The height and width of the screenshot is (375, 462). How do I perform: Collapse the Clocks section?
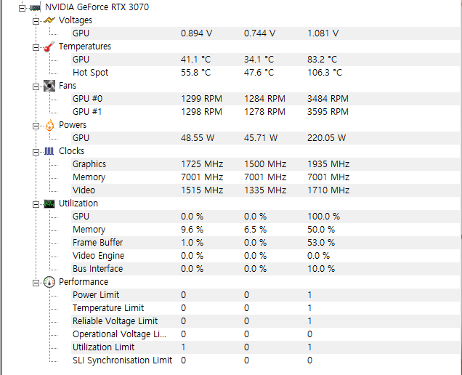pyautogui.click(x=36, y=152)
